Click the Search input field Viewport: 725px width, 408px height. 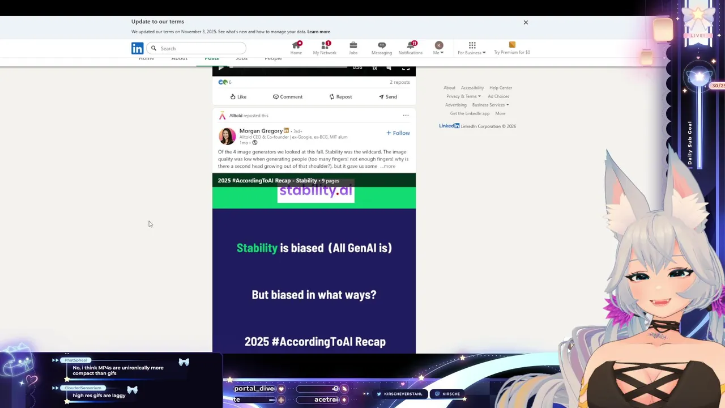[197, 48]
